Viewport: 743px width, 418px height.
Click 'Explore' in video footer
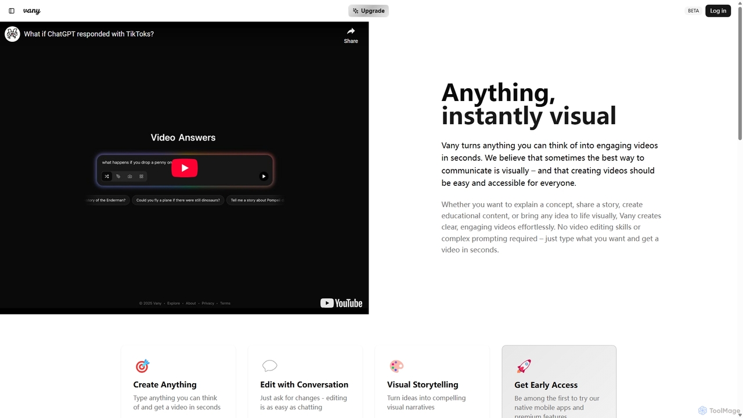pyautogui.click(x=174, y=304)
